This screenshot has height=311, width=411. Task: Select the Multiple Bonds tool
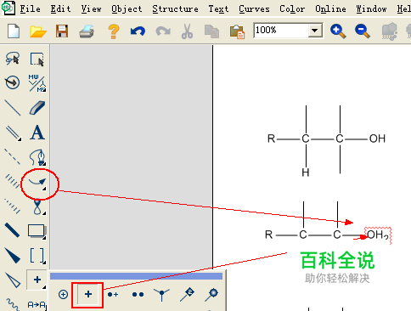click(x=13, y=133)
